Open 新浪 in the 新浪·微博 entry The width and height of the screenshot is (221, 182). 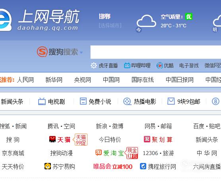click(102, 126)
